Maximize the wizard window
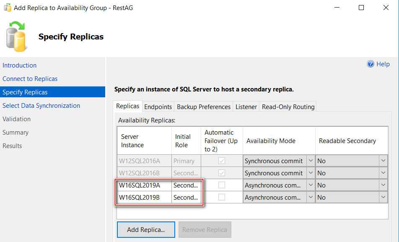 point(361,8)
